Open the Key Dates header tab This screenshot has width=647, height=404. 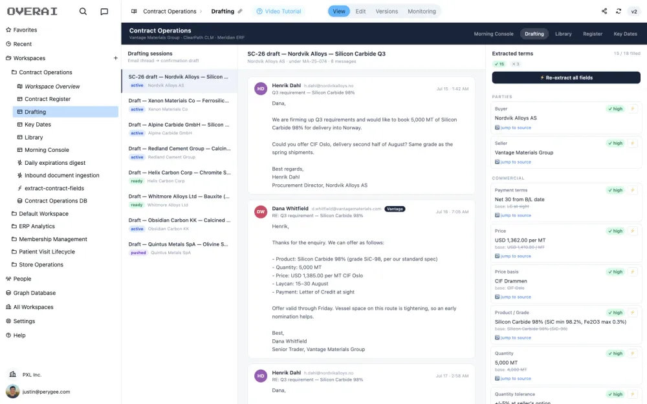pyautogui.click(x=625, y=34)
